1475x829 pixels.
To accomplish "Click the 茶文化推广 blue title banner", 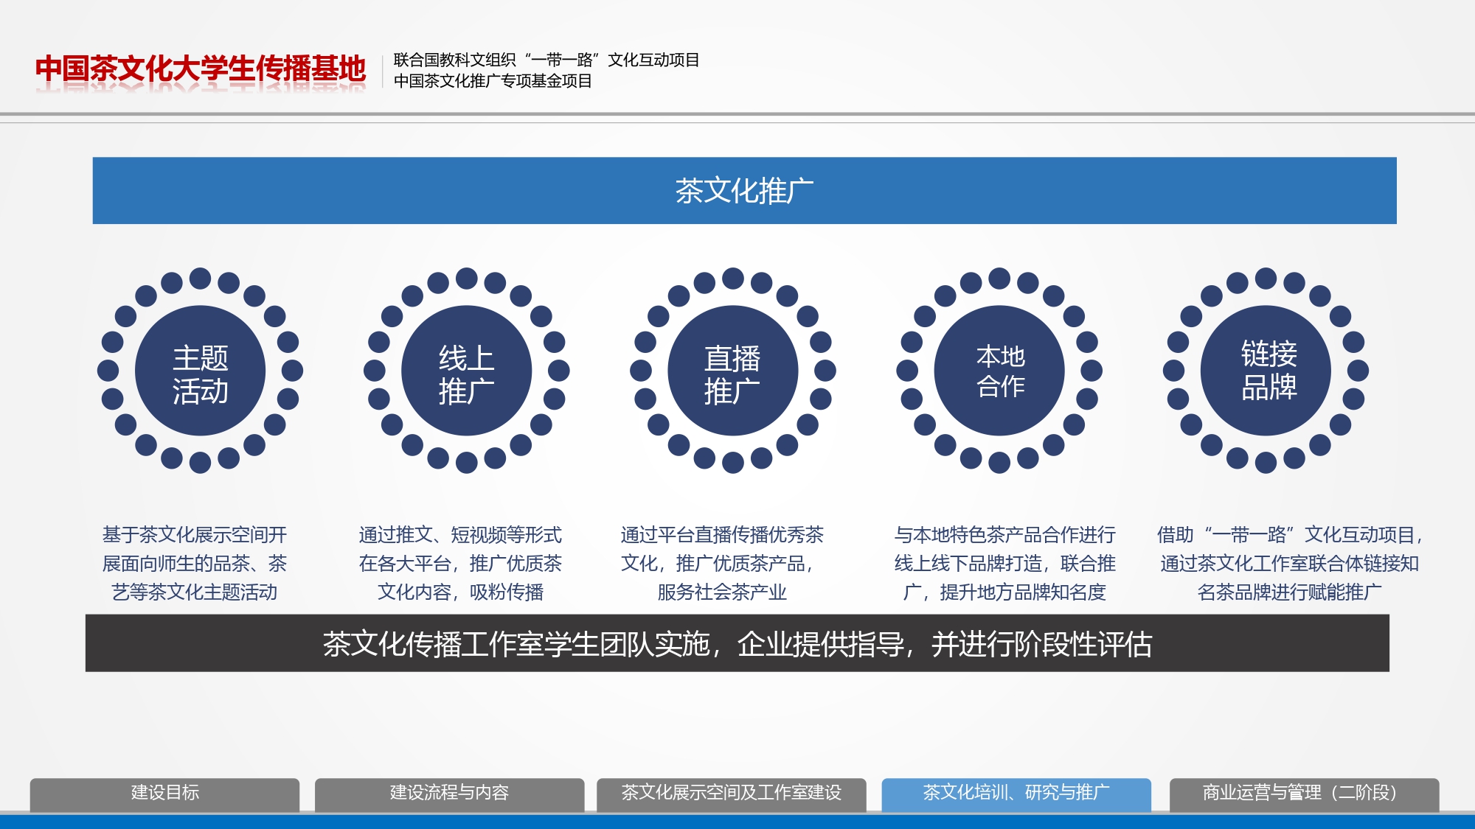I will pos(744,190).
